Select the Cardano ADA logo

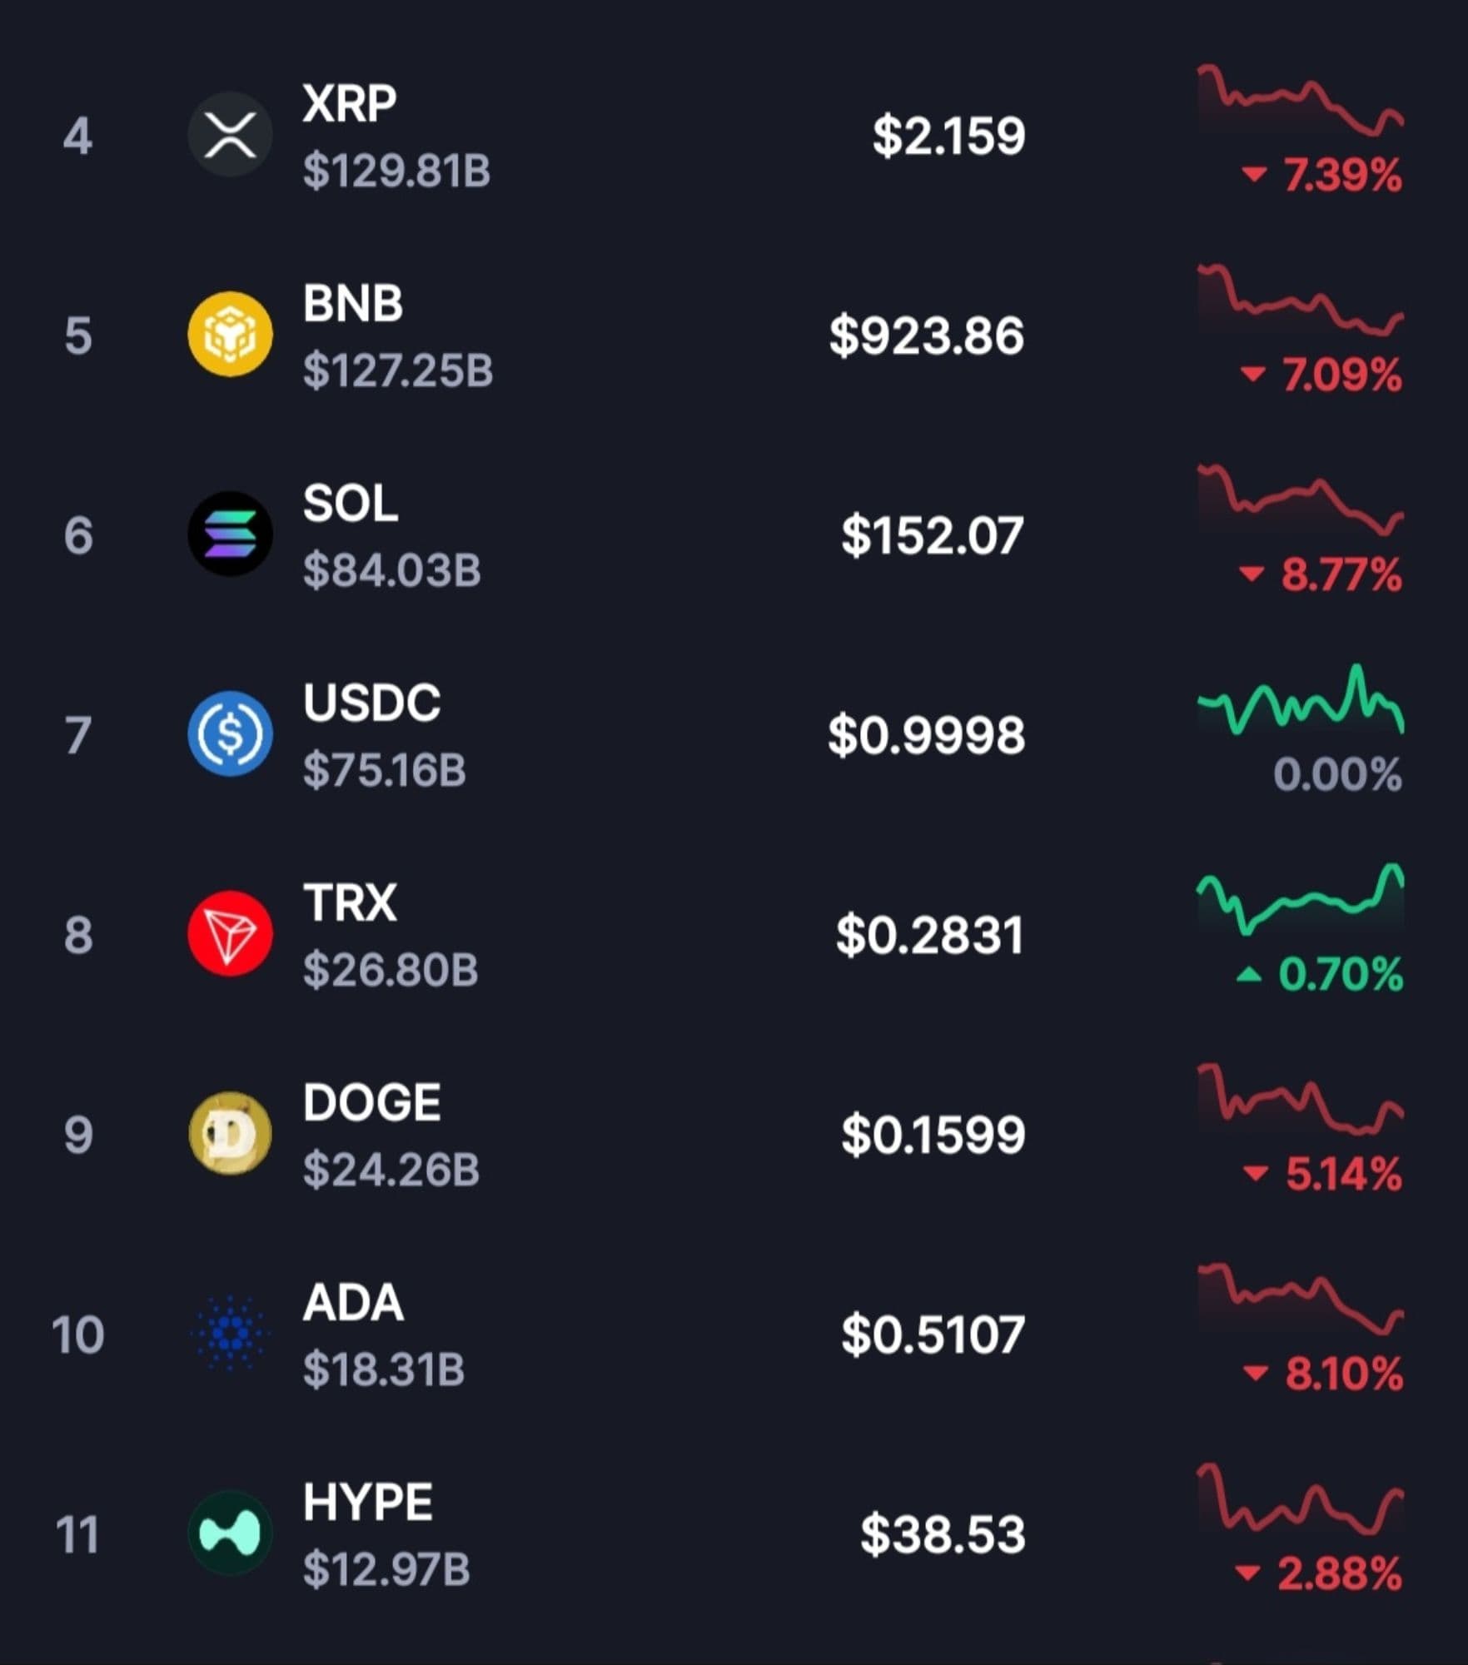click(230, 1334)
